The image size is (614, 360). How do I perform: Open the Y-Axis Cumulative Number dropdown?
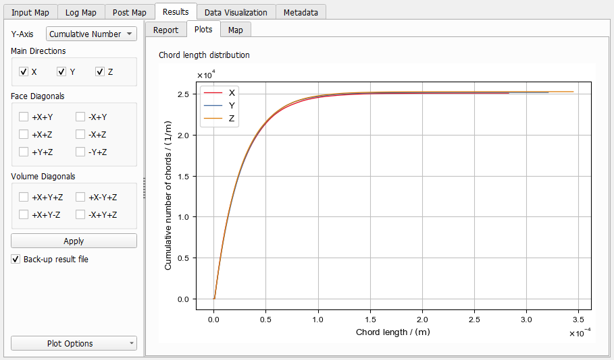[x=91, y=34]
